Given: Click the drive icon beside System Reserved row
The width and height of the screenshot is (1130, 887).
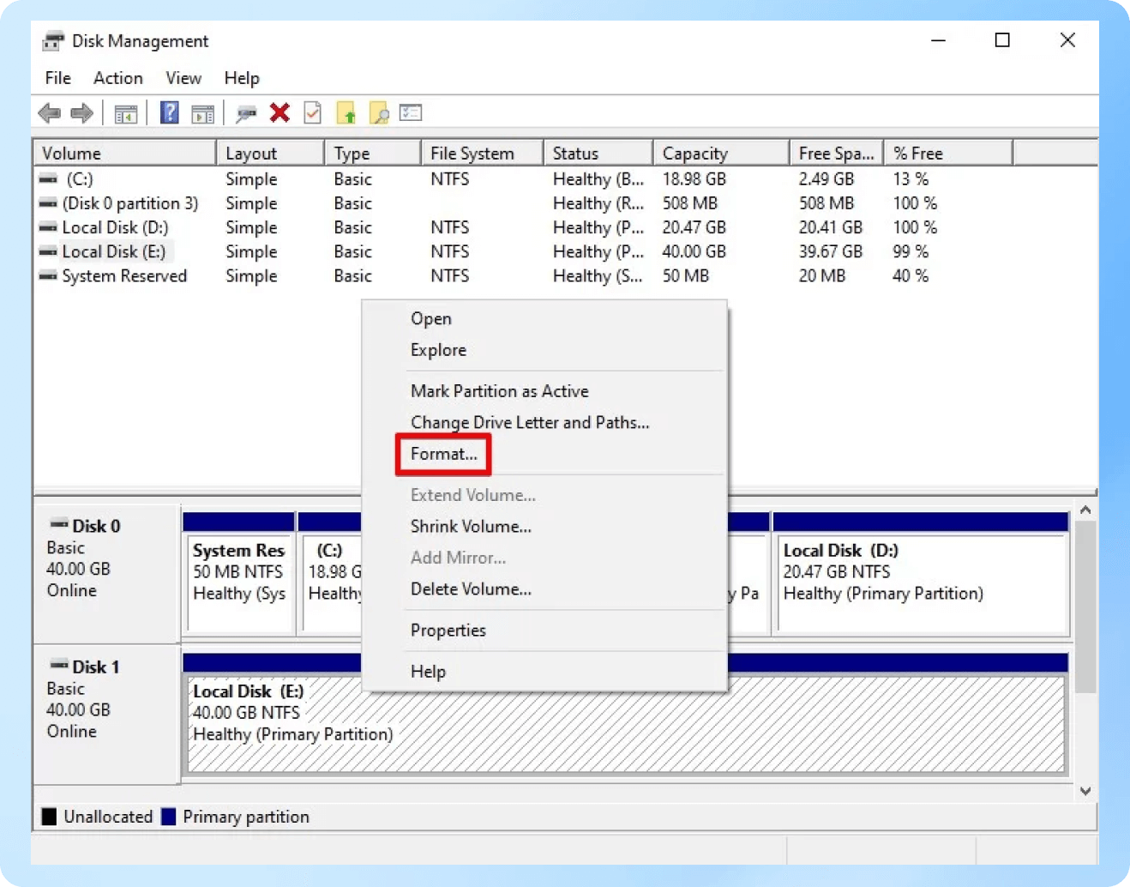Looking at the screenshot, I should [49, 275].
